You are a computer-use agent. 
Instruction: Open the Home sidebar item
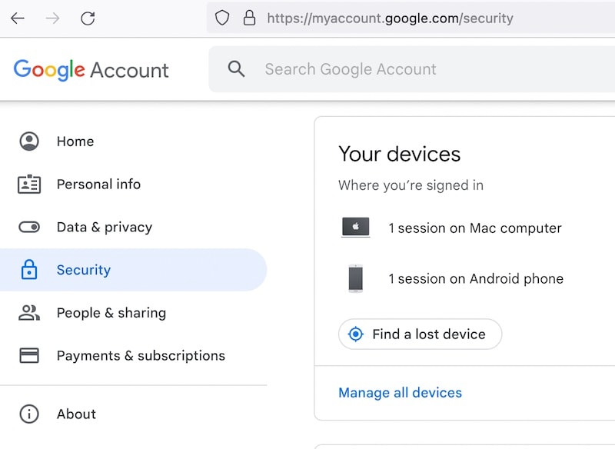coord(75,141)
